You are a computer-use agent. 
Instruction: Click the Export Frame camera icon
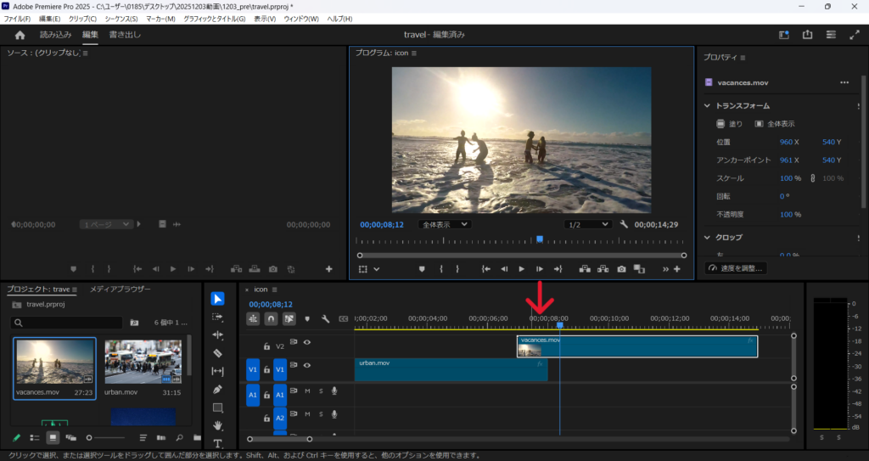tap(621, 269)
